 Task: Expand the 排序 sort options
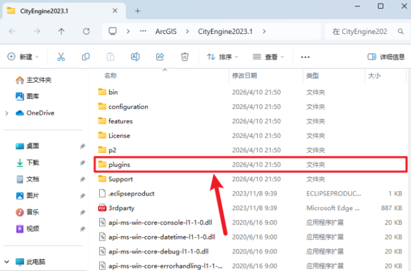[x=222, y=57]
